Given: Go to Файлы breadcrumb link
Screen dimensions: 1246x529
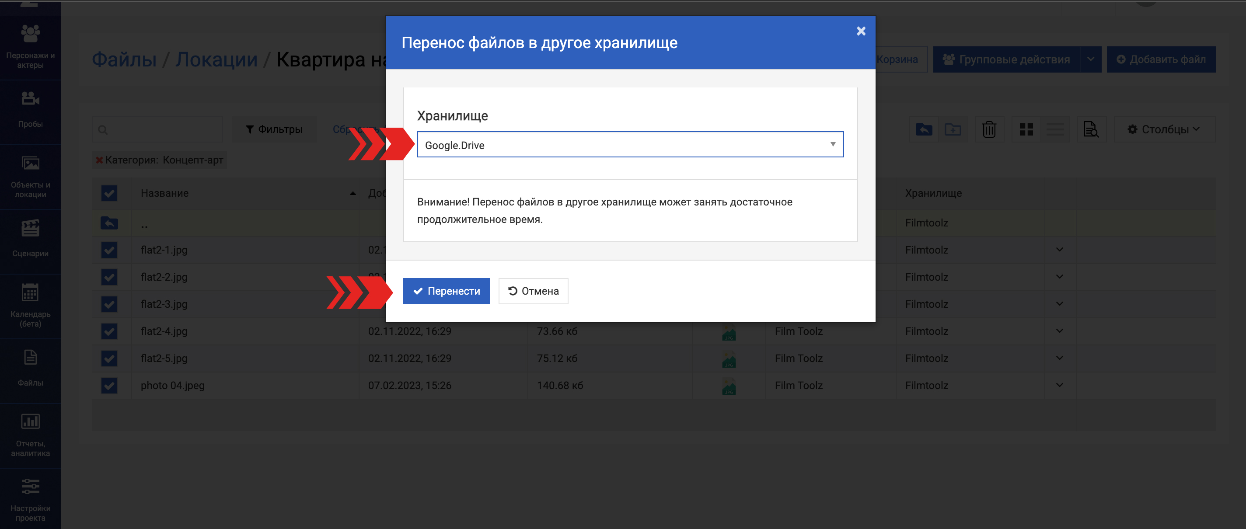Looking at the screenshot, I should tap(124, 59).
